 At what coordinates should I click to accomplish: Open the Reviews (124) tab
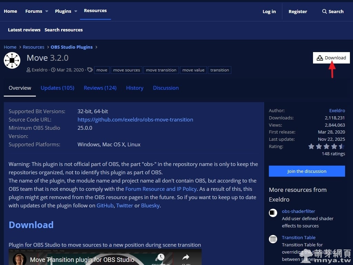coord(100,88)
